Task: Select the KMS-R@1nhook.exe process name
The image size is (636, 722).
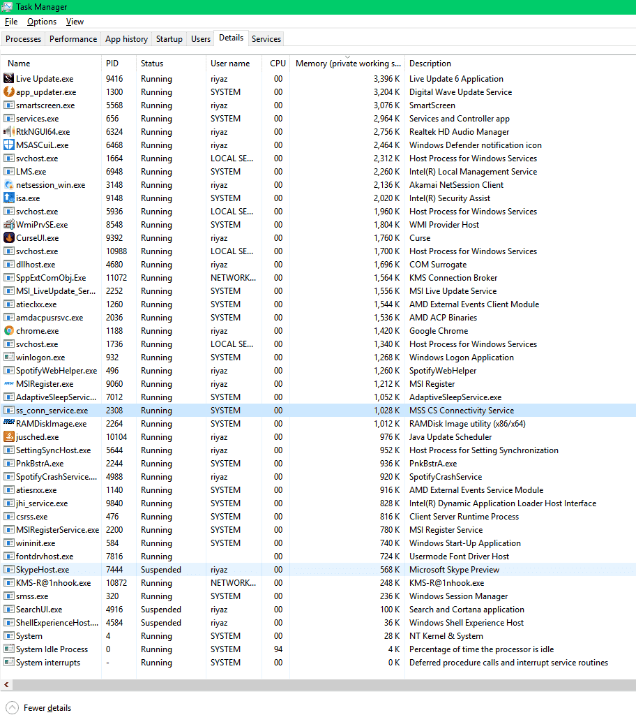Action: [53, 582]
